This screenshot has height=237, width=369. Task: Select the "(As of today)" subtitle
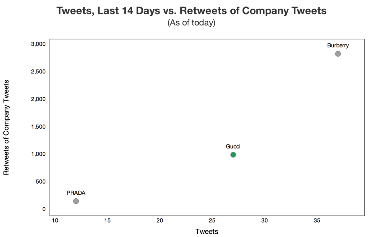191,23
